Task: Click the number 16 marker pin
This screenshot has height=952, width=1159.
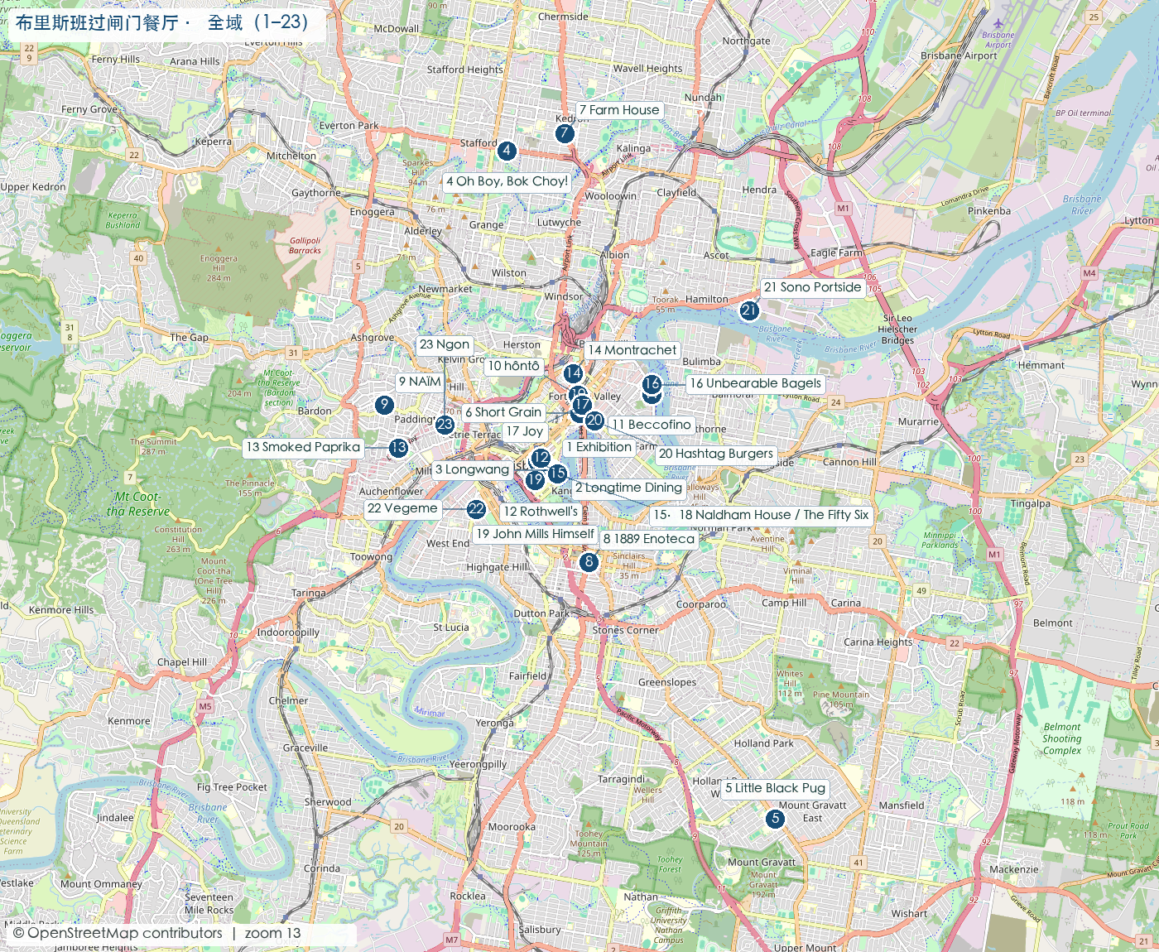Action: coord(652,383)
